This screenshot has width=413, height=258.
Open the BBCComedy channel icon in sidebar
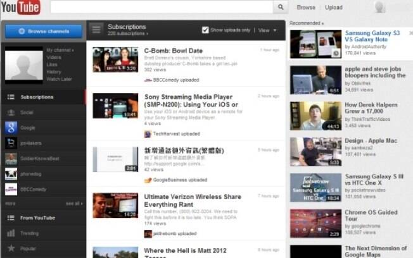click(x=11, y=189)
